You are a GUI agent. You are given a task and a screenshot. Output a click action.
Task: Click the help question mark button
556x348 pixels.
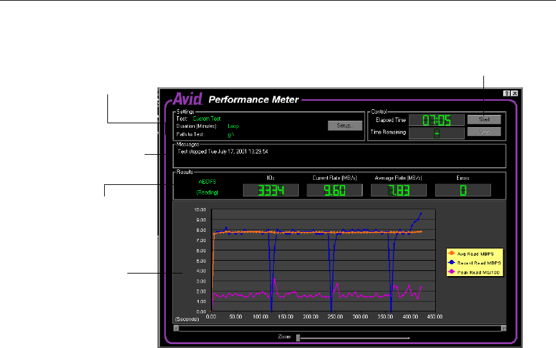[507, 94]
